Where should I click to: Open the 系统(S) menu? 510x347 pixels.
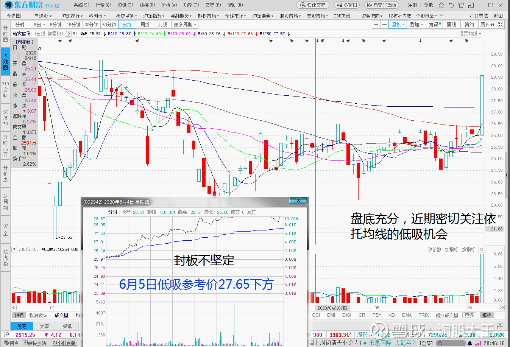81,5
